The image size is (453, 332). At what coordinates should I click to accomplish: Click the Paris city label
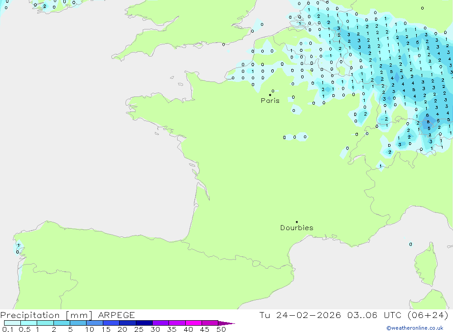[x=270, y=101]
